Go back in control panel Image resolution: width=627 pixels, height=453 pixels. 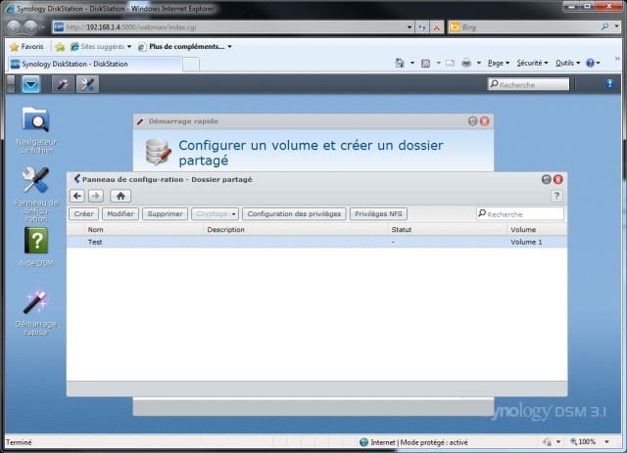point(77,196)
